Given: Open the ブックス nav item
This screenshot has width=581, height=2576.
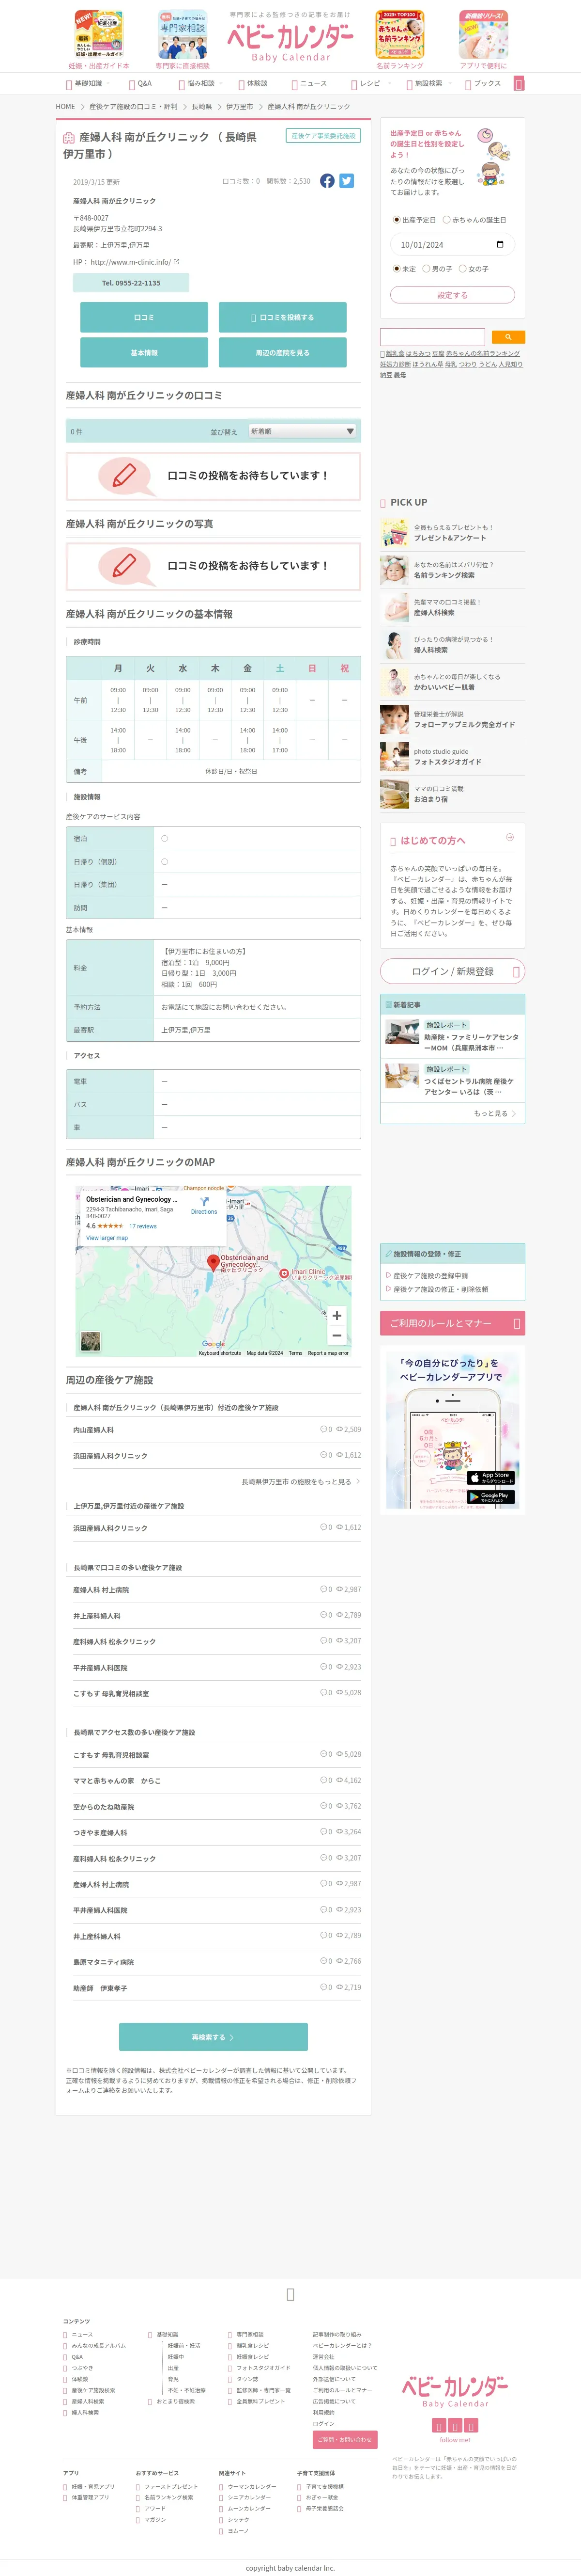Looking at the screenshot, I should pos(483,83).
